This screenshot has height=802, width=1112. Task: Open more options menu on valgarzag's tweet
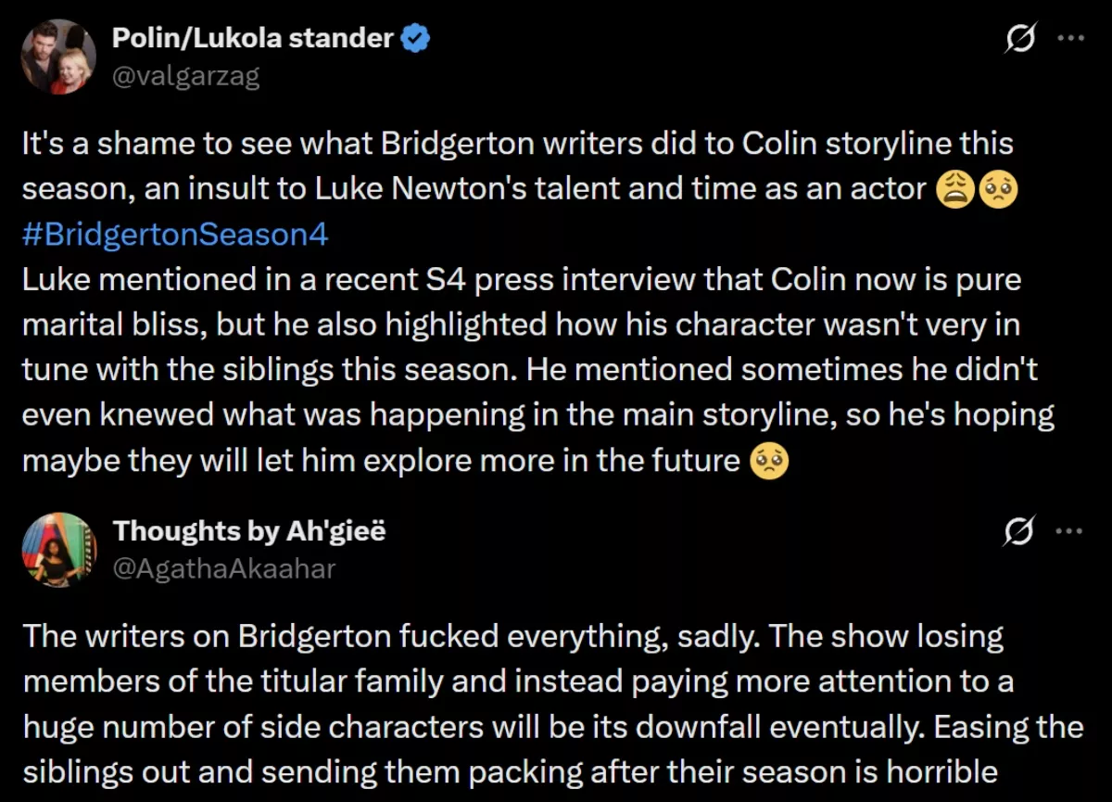coord(1070,39)
